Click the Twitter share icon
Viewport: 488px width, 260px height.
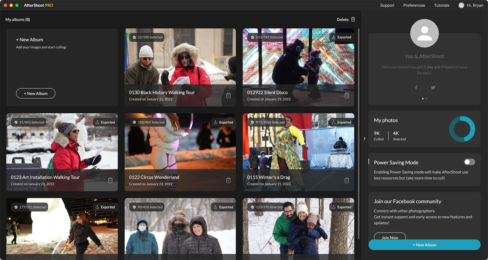click(433, 88)
